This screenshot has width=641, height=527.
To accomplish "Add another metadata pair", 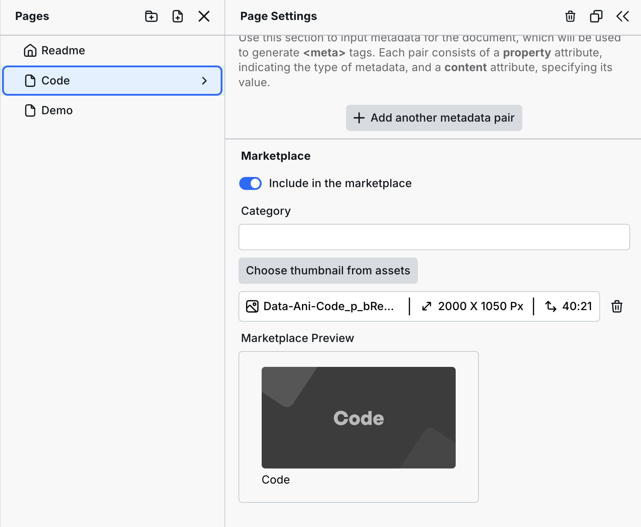I will pos(434,118).
